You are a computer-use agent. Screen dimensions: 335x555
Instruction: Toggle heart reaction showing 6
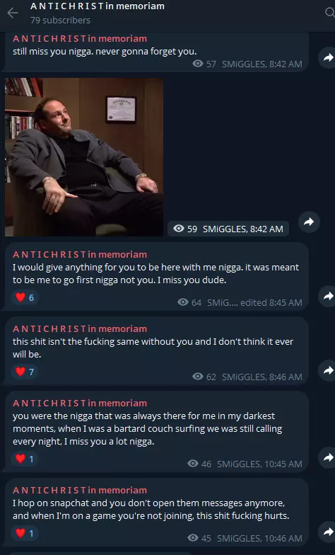pos(25,297)
